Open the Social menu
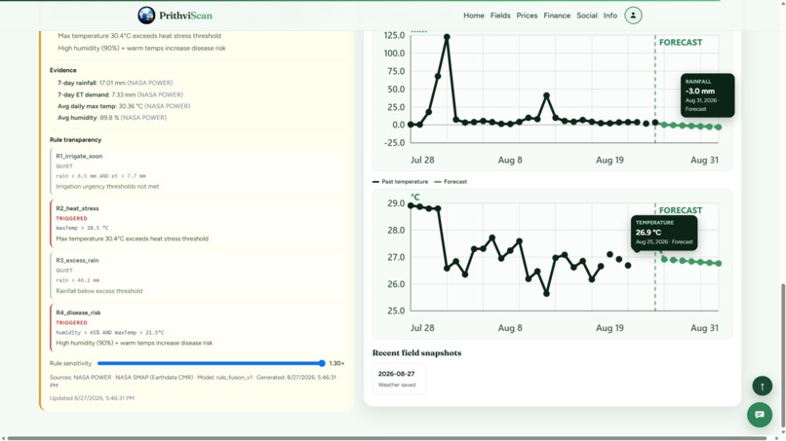 586,16
